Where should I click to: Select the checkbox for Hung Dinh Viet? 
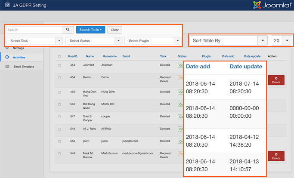(x=59, y=92)
